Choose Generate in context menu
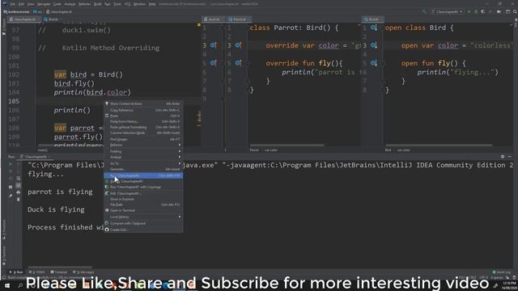 pyautogui.click(x=143, y=169)
